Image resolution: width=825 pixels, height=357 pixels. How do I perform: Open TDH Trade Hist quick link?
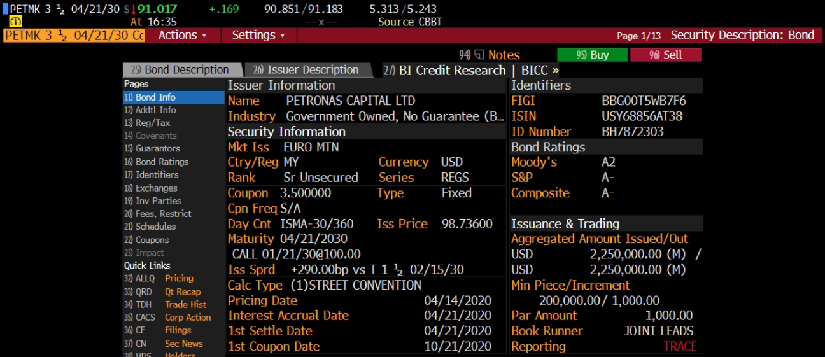click(x=165, y=304)
